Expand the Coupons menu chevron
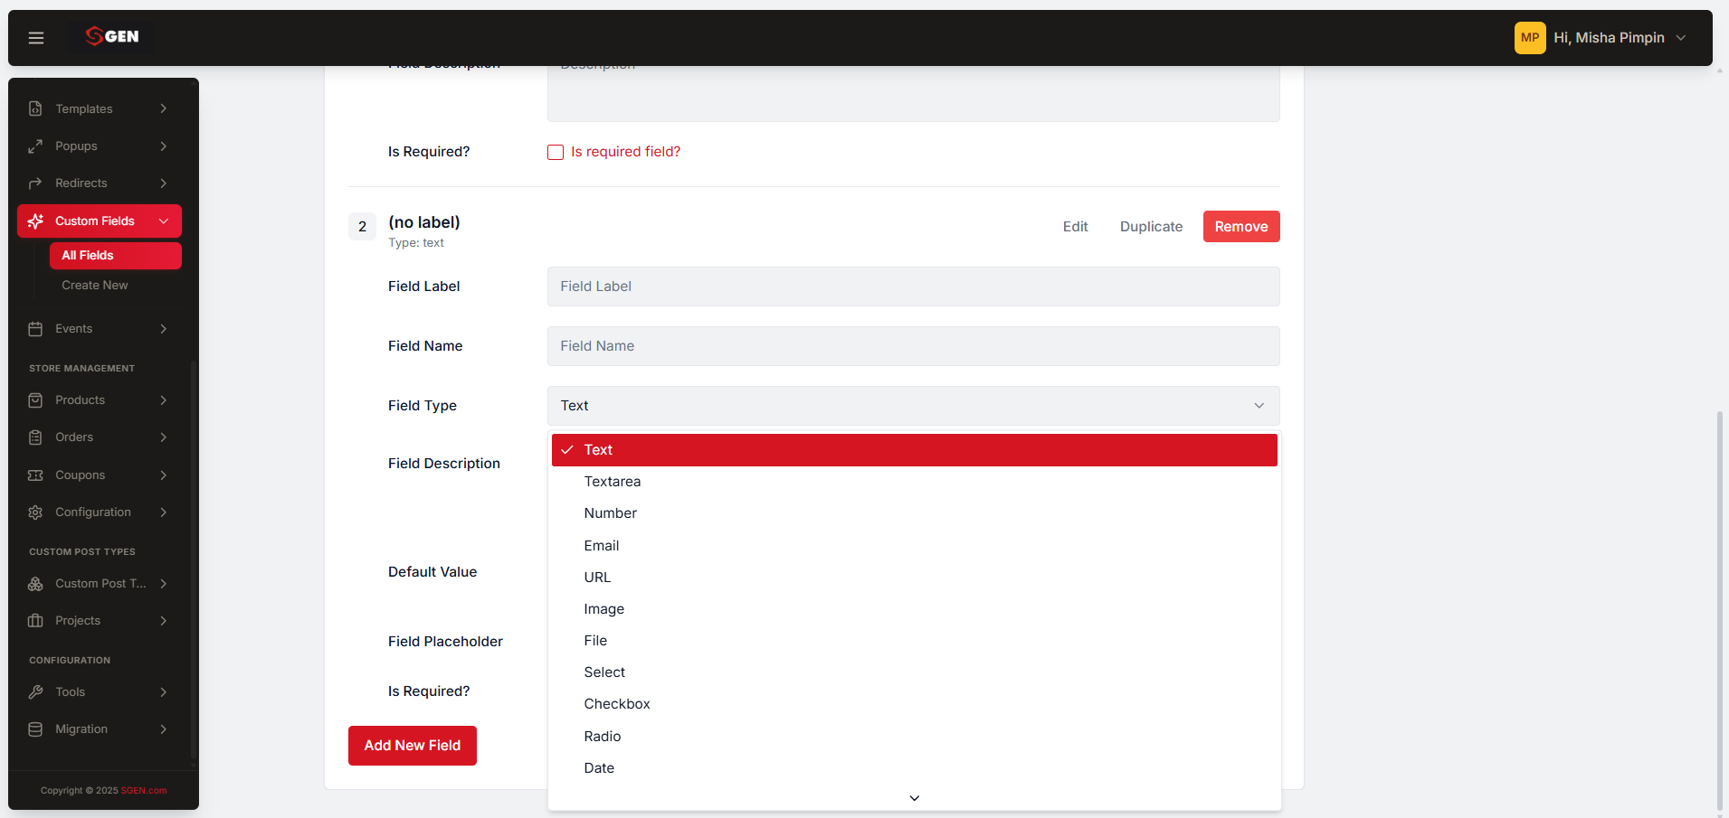Screen dimensions: 1729x818 [164, 475]
